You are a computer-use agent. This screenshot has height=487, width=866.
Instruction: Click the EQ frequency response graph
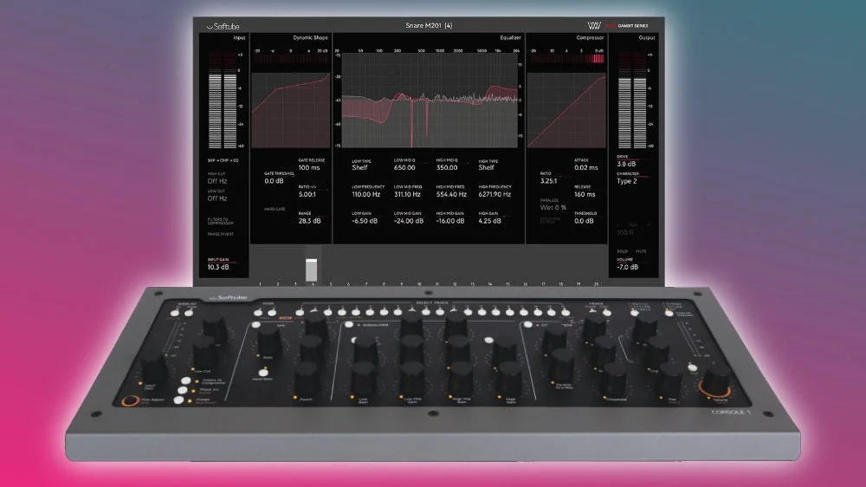coord(430,101)
